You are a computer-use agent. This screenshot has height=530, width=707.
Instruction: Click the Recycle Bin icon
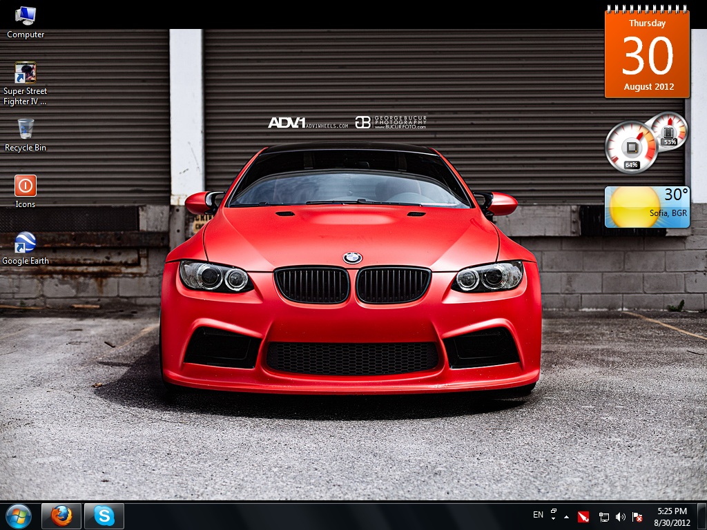(26, 135)
